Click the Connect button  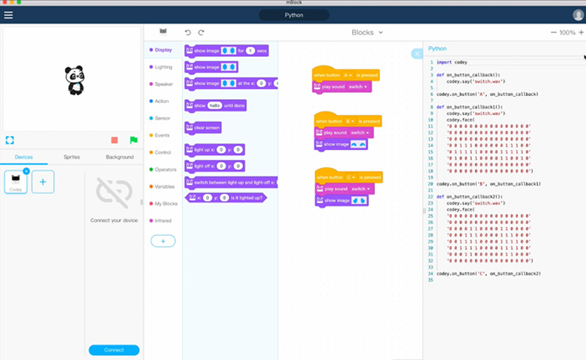114,350
